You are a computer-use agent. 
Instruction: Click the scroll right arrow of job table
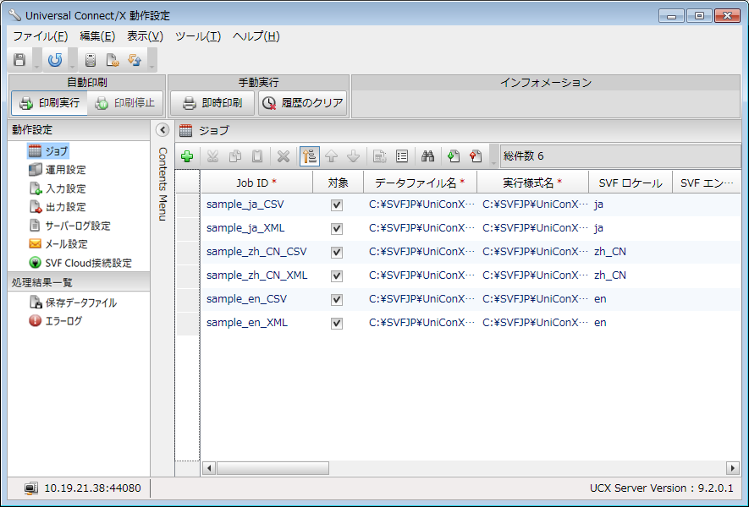coord(733,468)
